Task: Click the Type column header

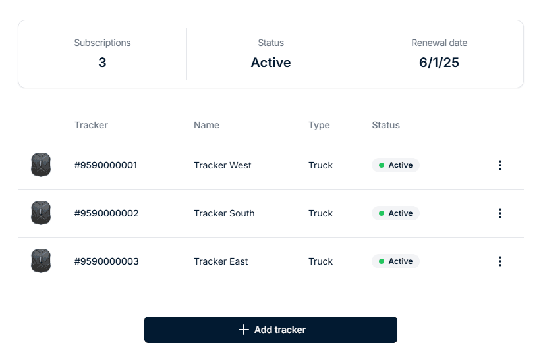Action: tap(319, 126)
